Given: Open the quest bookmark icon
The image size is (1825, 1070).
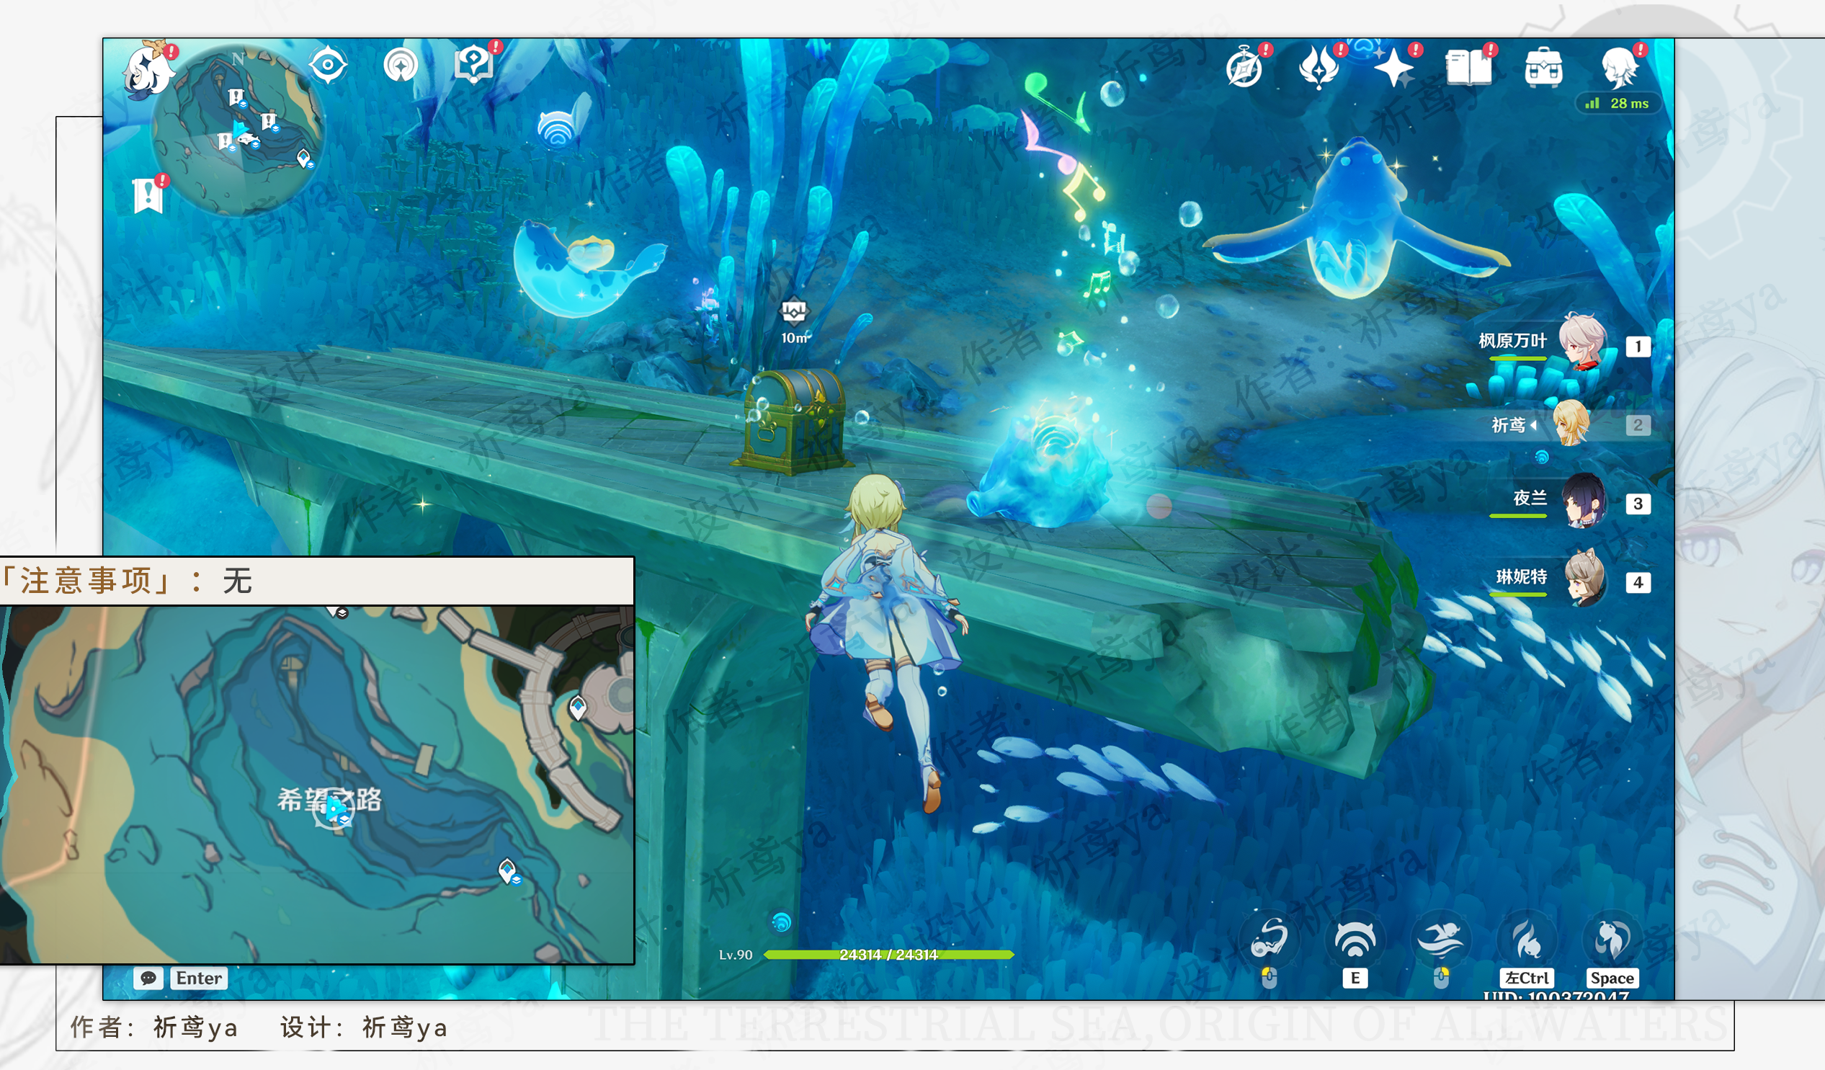Looking at the screenshot, I should click(x=148, y=195).
